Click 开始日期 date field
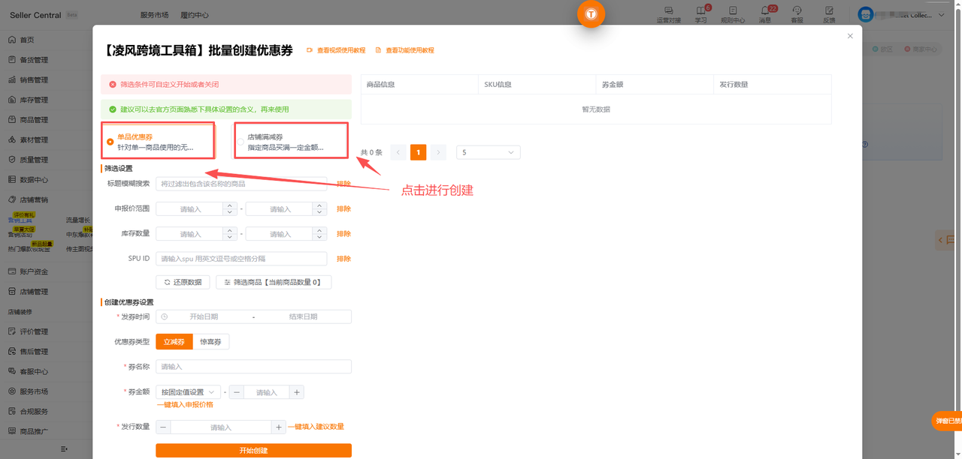The image size is (962, 459). pyautogui.click(x=203, y=316)
